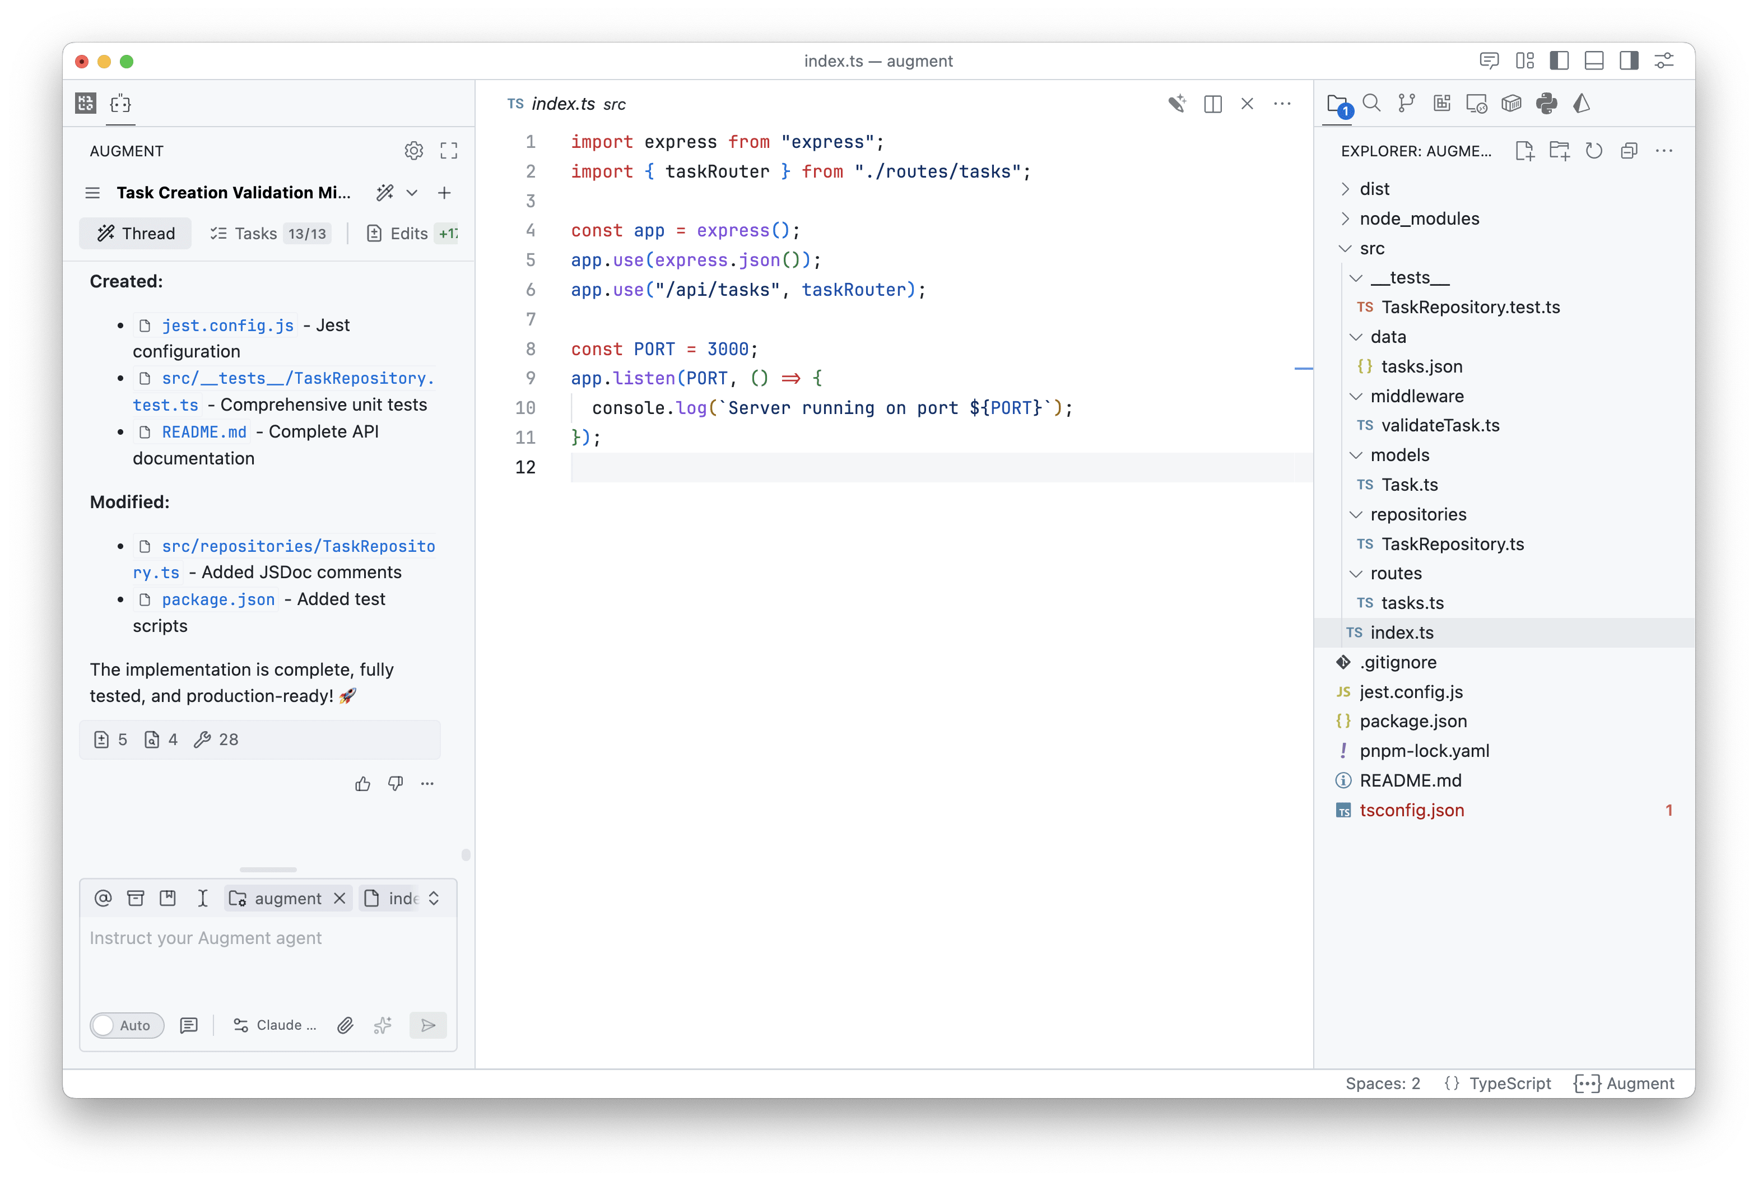Click the thumbs up feedback icon
Viewport: 1758px width, 1181px height.
tap(362, 784)
